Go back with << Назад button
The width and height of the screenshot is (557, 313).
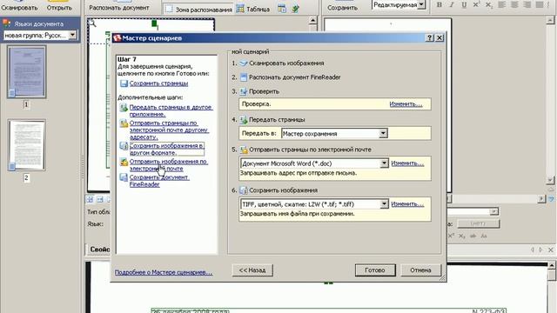[252, 270]
